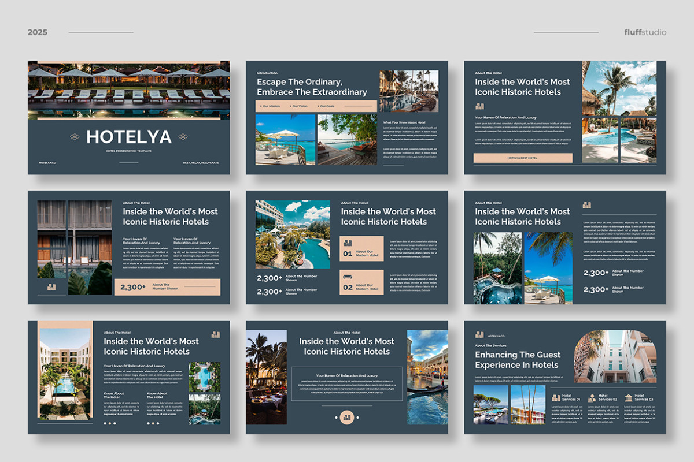Click the HOTELYA BEST HOTEL button
This screenshot has height=462, width=694.
(523, 157)
